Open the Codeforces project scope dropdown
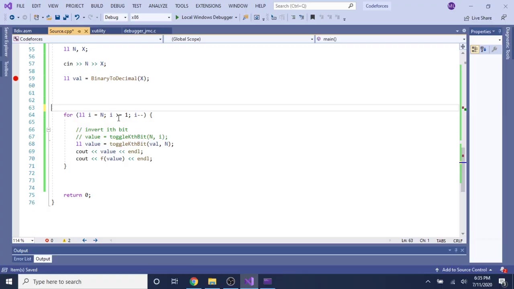514x289 pixels. click(x=88, y=39)
